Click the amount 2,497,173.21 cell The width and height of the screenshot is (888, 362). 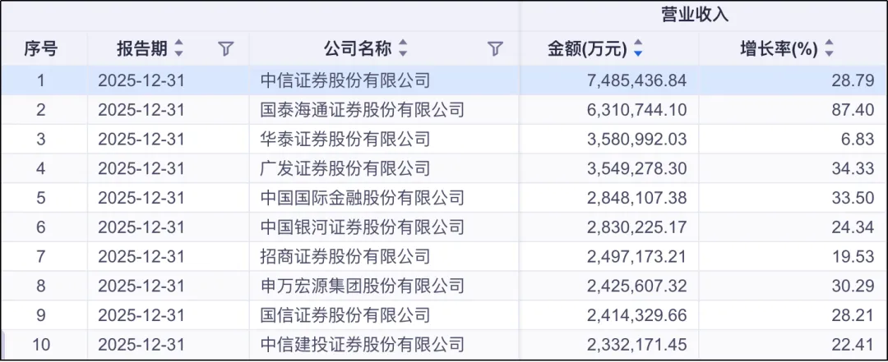coord(609,257)
